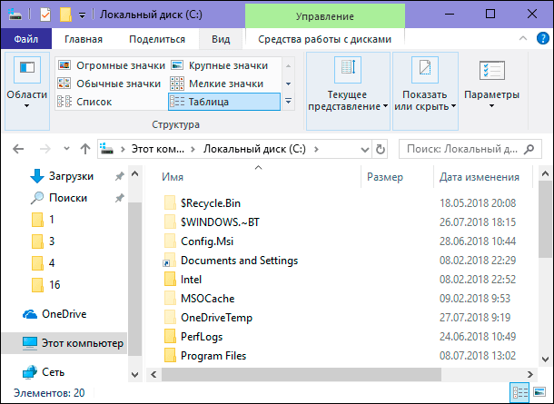This screenshot has height=404, width=554.
Task: Click the file list horizontal scrollbar thumb
Action: tap(302, 374)
